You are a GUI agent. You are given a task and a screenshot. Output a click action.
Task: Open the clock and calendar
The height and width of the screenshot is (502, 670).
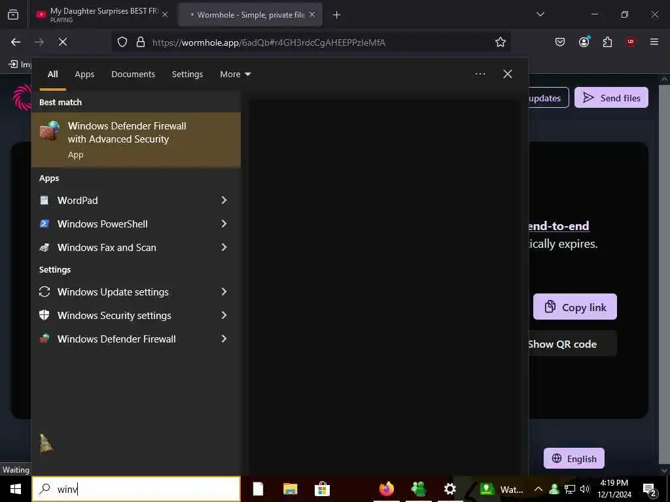pyautogui.click(x=614, y=489)
